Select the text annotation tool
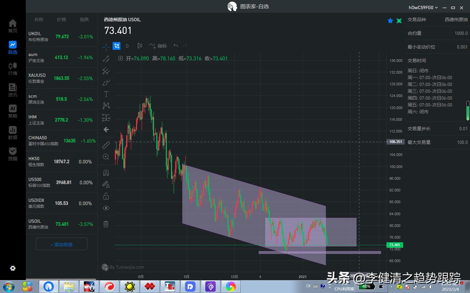470x293 pixels. (x=106, y=94)
